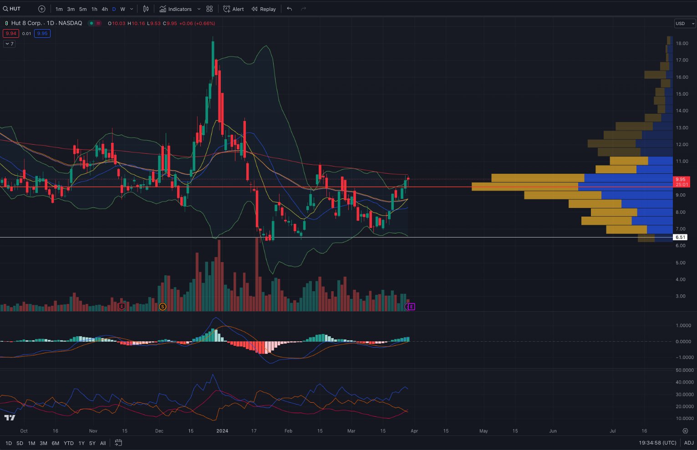
Task: Set chart range to 5D
Action: (20, 443)
